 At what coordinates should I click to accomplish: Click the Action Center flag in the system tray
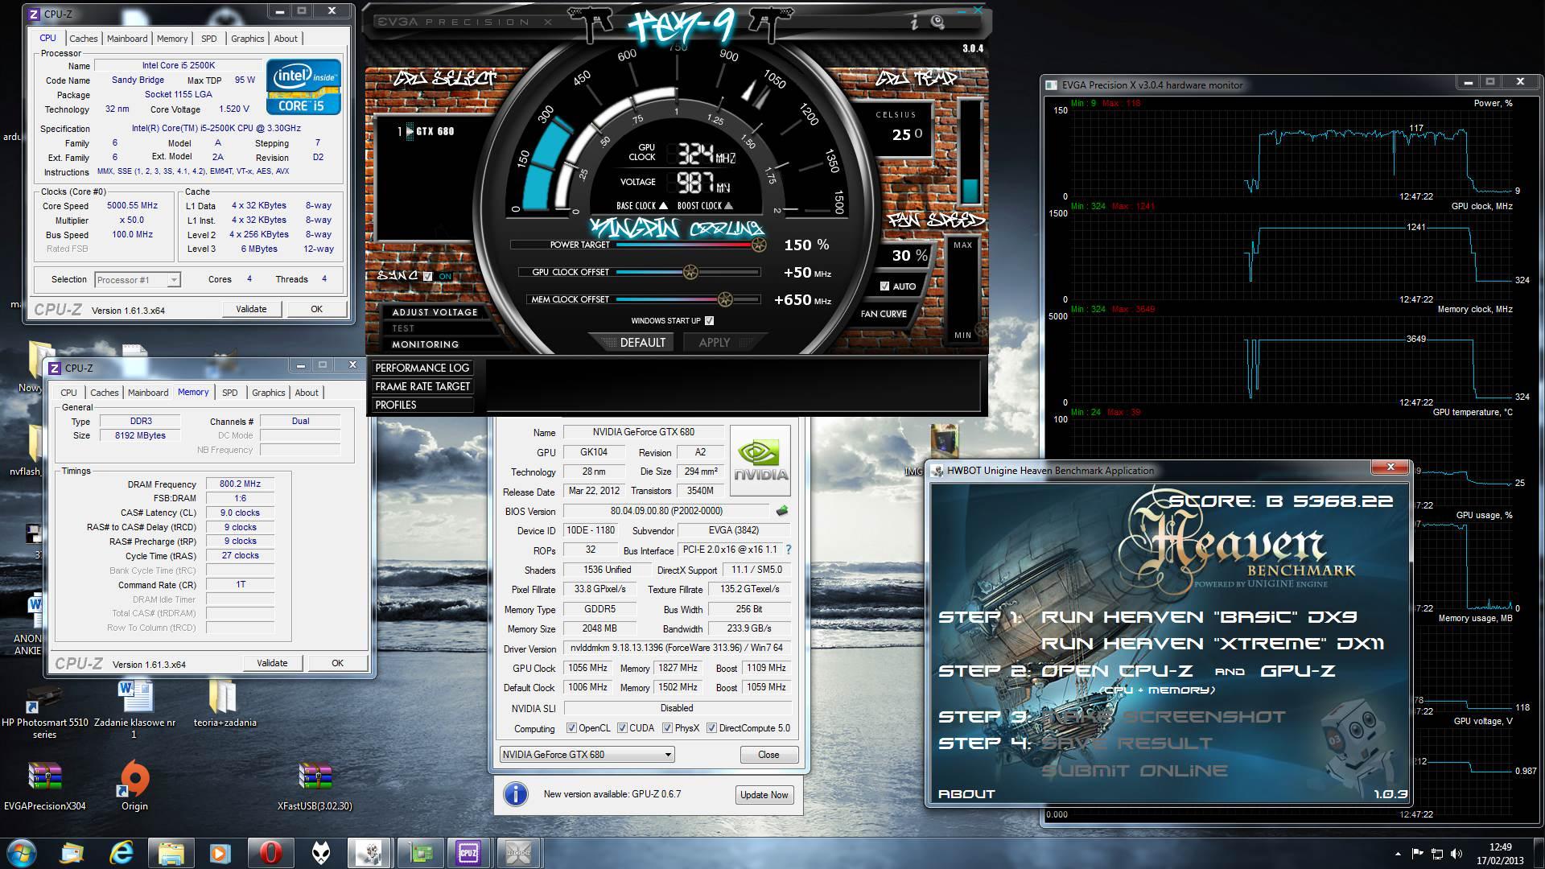tap(1418, 854)
